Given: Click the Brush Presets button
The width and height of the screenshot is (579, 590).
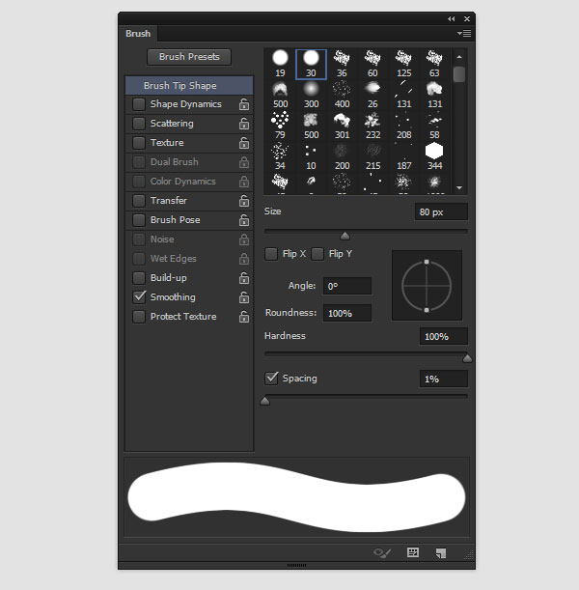Looking at the screenshot, I should 189,57.
